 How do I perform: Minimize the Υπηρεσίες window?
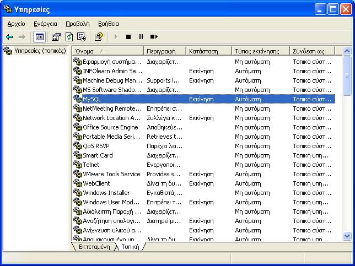click(x=320, y=9)
